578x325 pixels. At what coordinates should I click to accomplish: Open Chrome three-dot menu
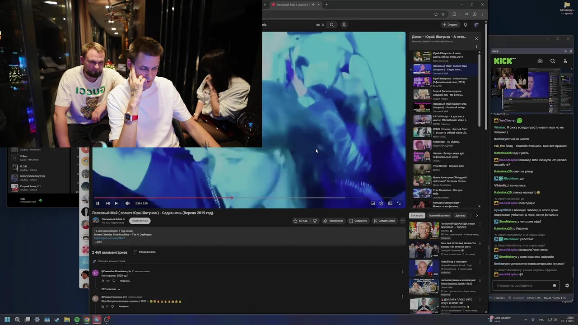[x=482, y=14]
